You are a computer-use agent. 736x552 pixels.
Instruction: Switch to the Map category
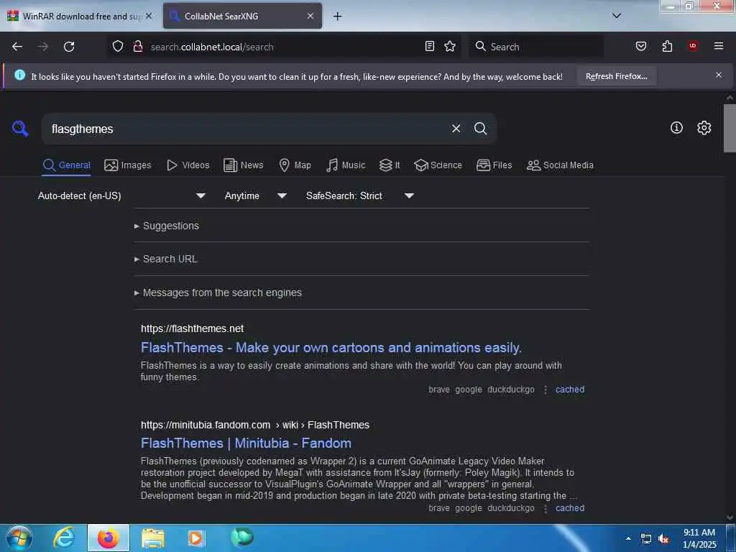click(x=295, y=165)
